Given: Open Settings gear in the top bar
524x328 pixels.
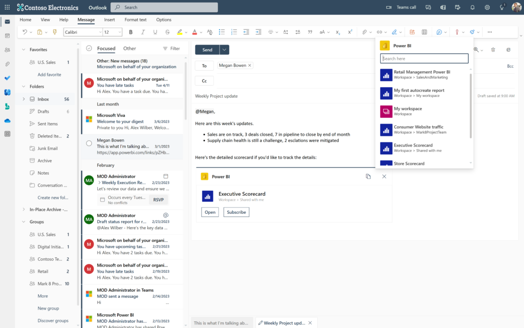Looking at the screenshot, I should [487, 7].
